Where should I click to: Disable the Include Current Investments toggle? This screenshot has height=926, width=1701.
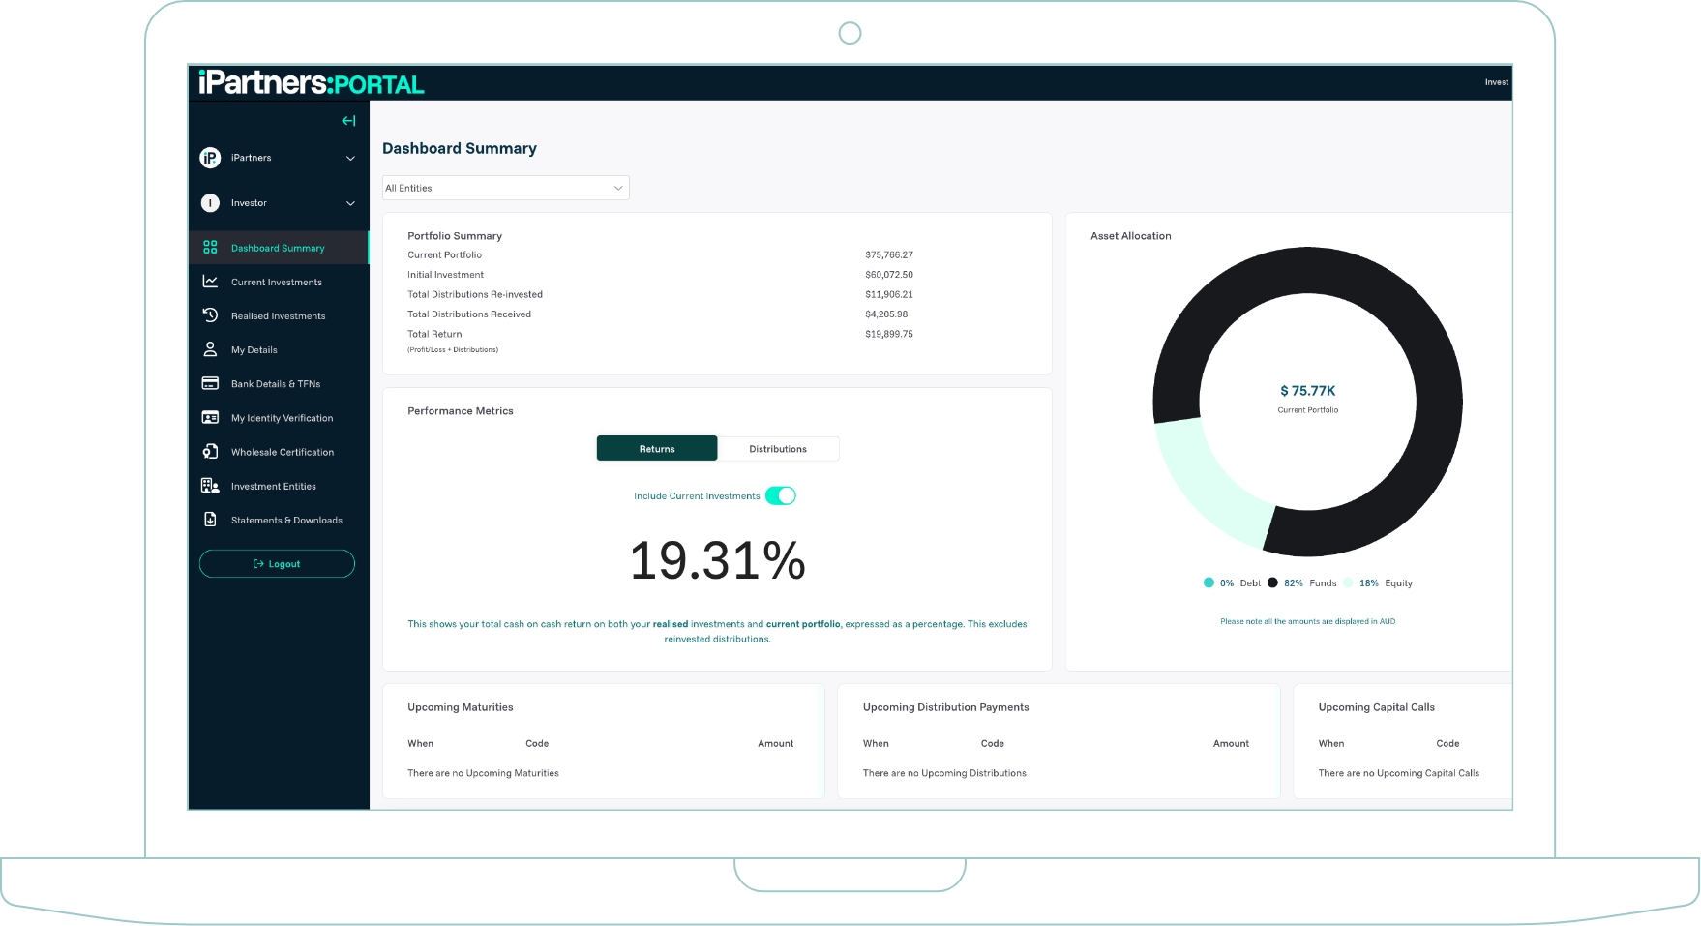(x=779, y=495)
